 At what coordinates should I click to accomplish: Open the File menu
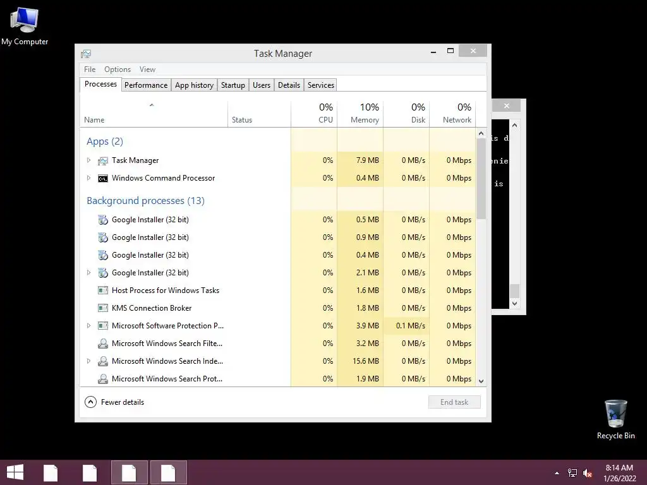pos(90,69)
